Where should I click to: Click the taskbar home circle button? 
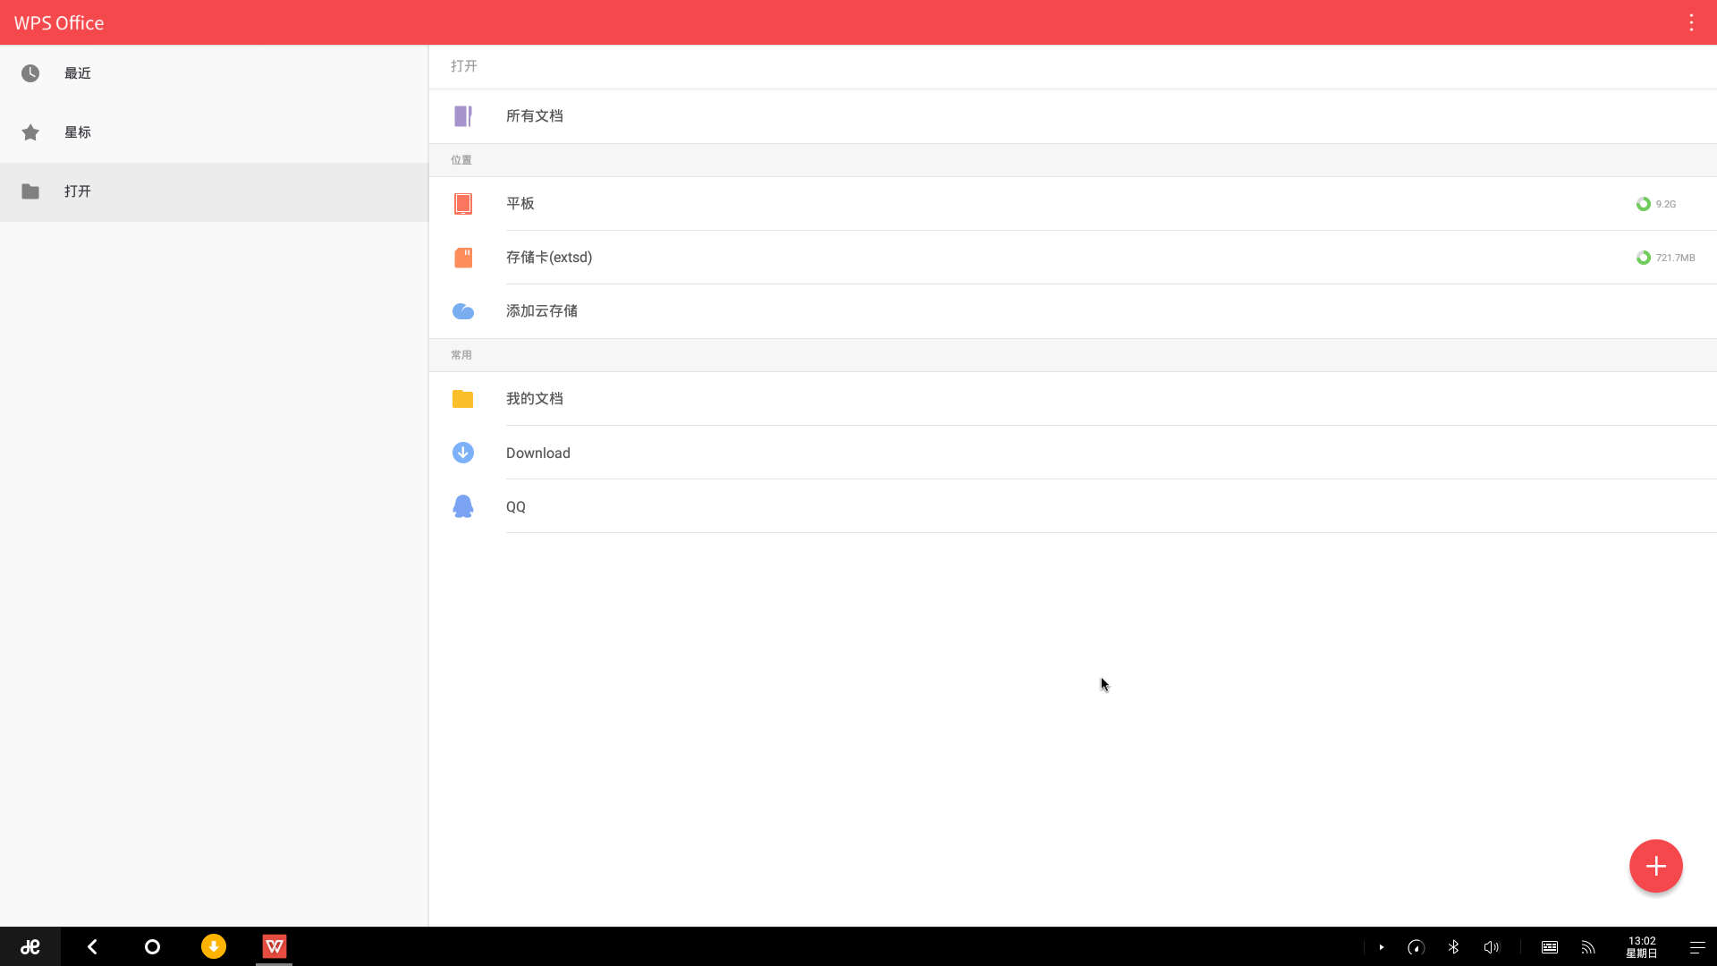click(x=152, y=946)
